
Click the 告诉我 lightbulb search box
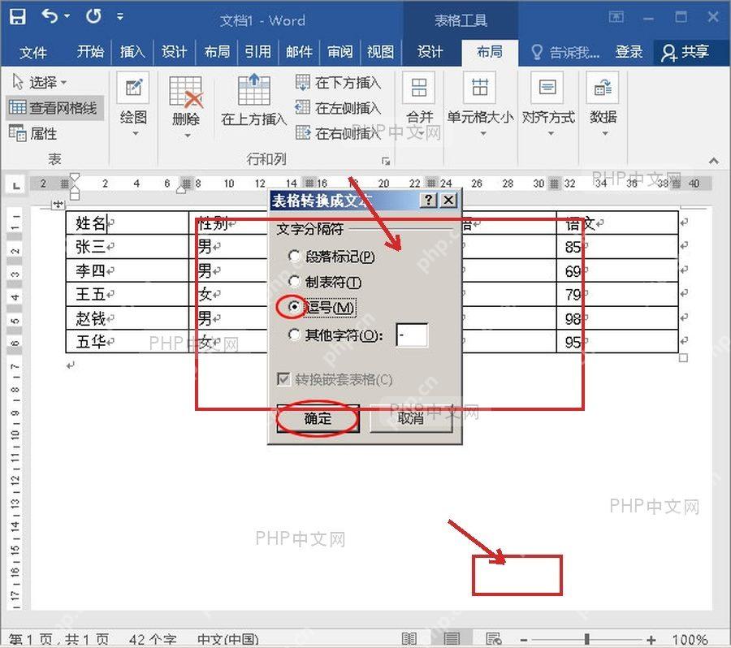(565, 52)
